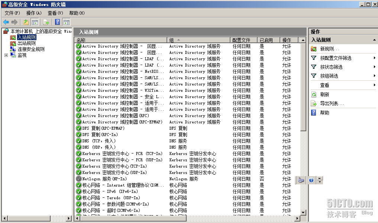Click the blue Help toolbar icon
This screenshot has height=223, width=378.
[x=57, y=22]
